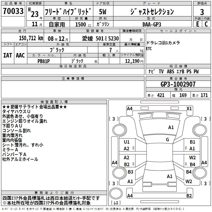Click the X1 damage mark on diagram
The image size is (212, 212).
(189, 109)
